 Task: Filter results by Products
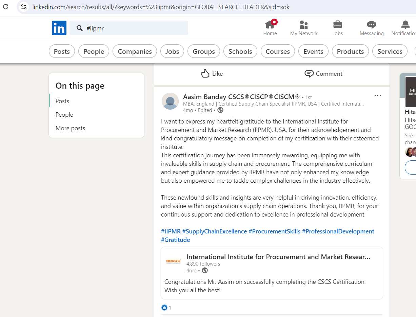tap(350, 51)
